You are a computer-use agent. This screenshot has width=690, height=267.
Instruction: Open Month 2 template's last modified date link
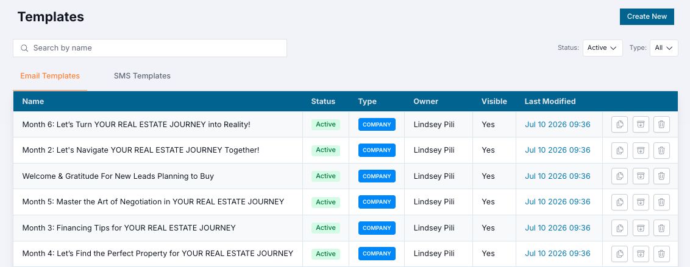click(x=558, y=150)
